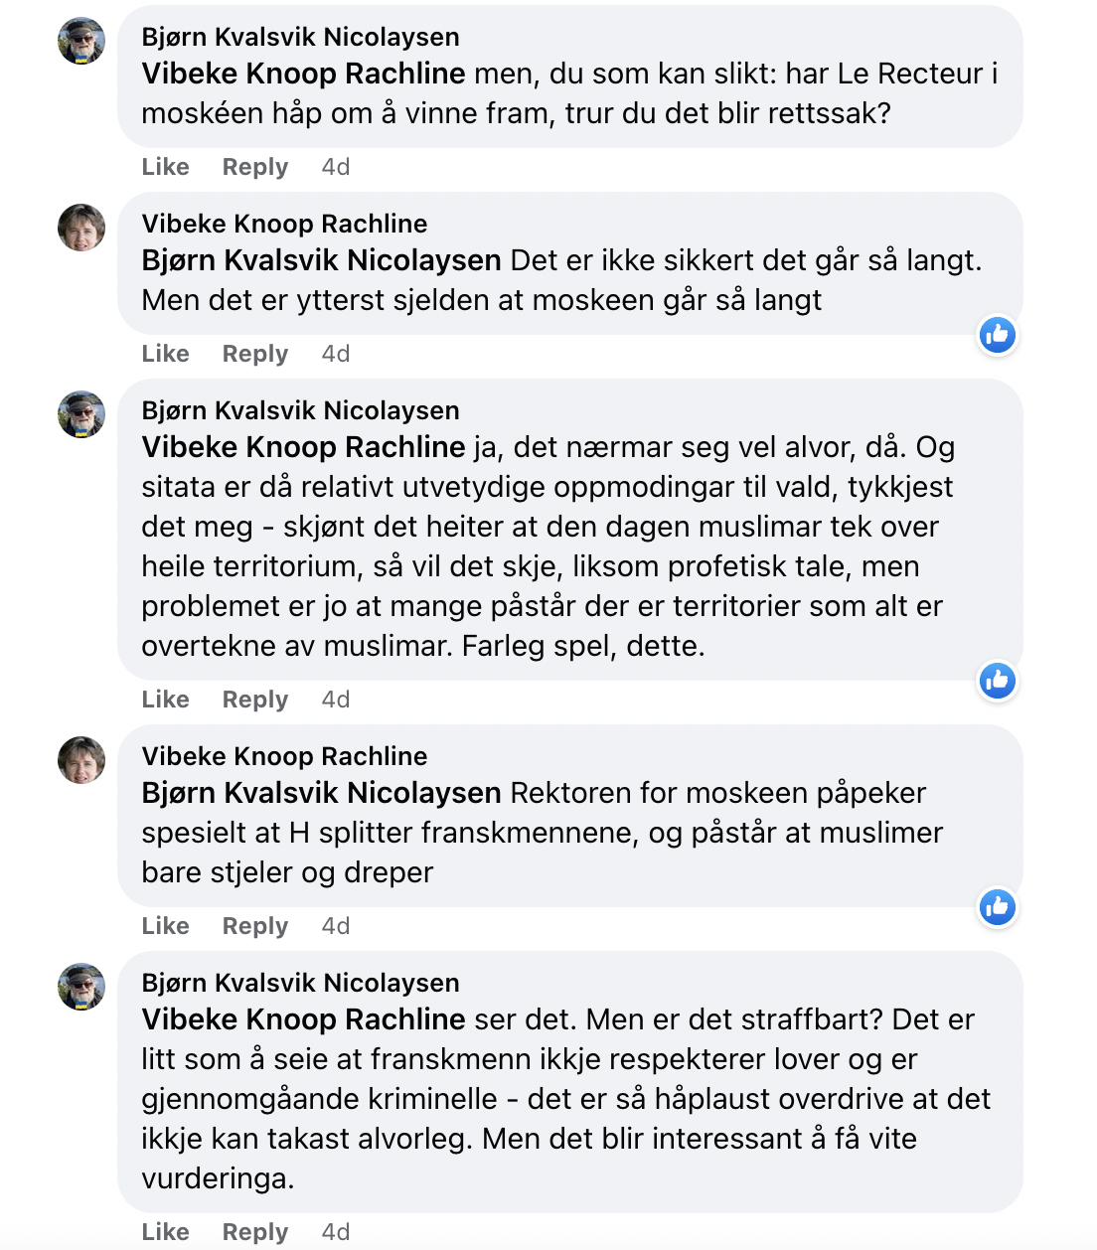Screen dimensions: 1097x1250
Task: Open Bjørn's avatar on the 'ser det. Men er det straffbart' comment
Action: click(x=81, y=987)
